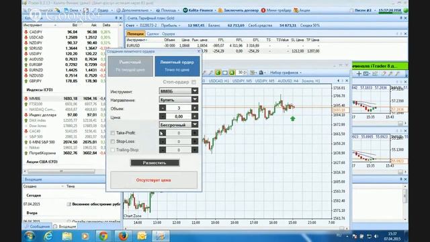Increase Trailing-Stop with its plus button

[195, 150]
